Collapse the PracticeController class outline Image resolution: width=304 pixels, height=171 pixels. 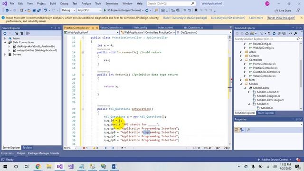[83, 38]
